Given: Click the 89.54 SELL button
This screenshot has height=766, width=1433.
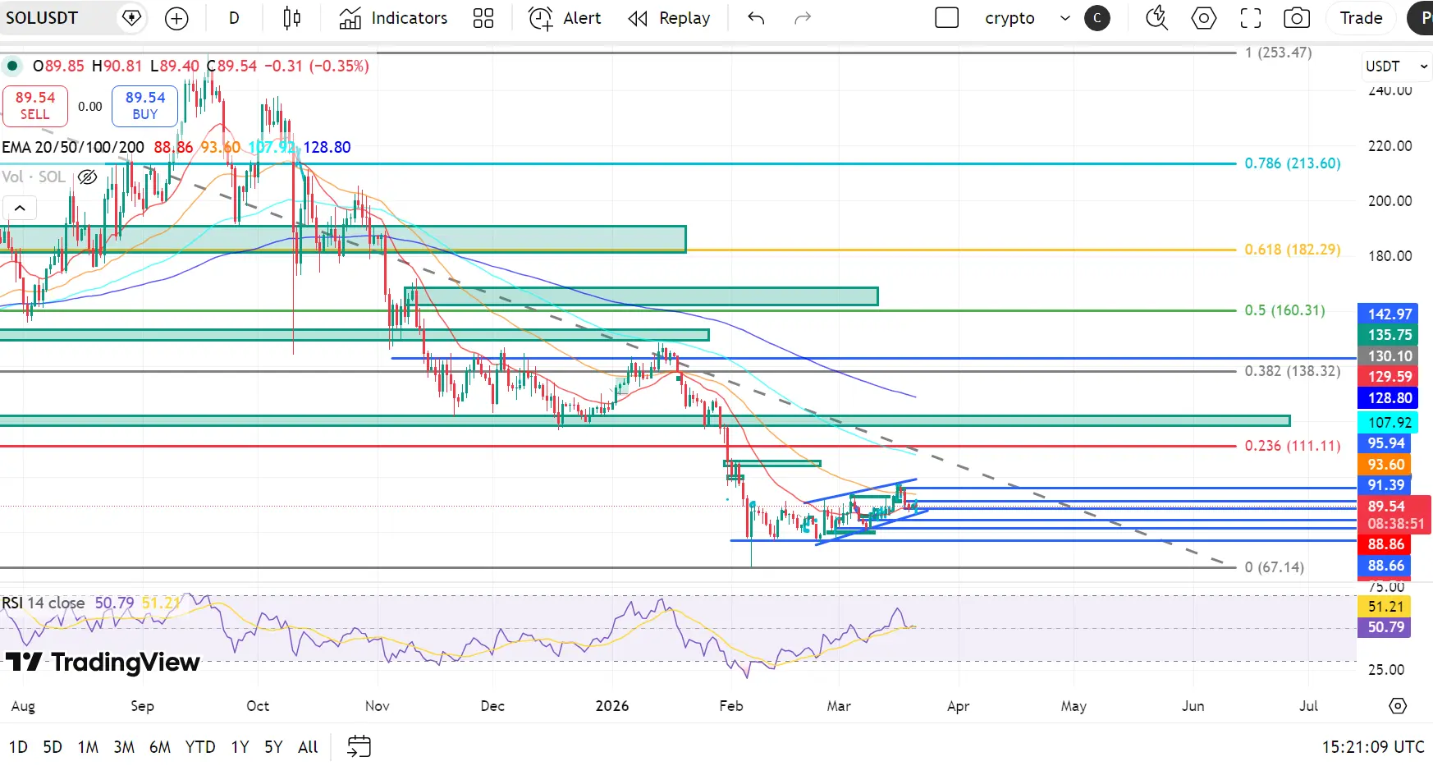Looking at the screenshot, I should tap(35, 106).
